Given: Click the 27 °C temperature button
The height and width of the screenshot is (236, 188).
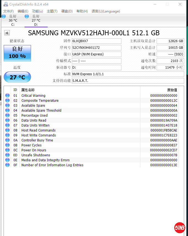Looking at the screenshot, I should tap(17, 77).
